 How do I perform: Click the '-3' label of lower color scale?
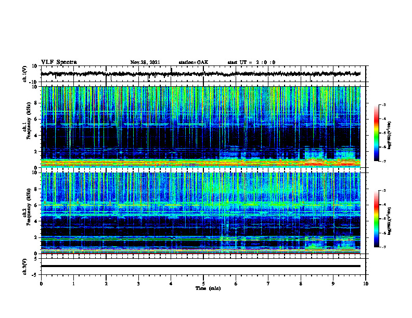pos(384,191)
